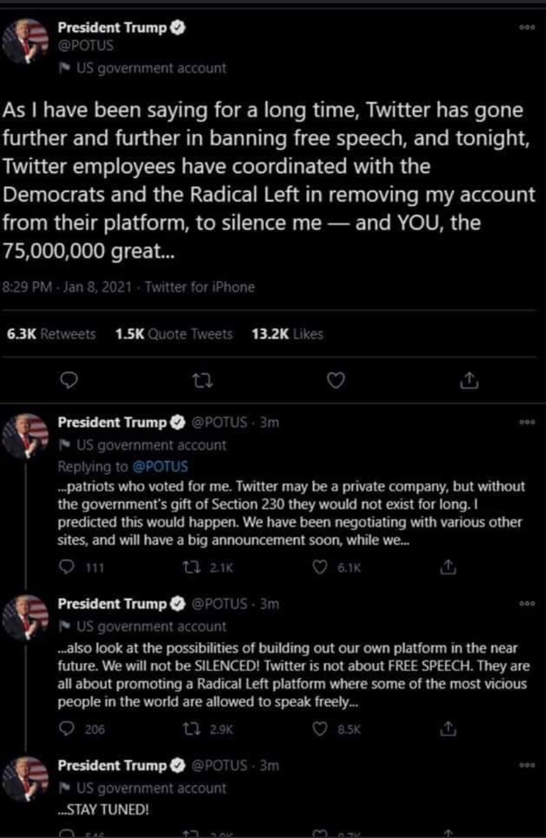546x838 pixels.
Task: View the 6.3K Retweets list
Action: tap(51, 334)
